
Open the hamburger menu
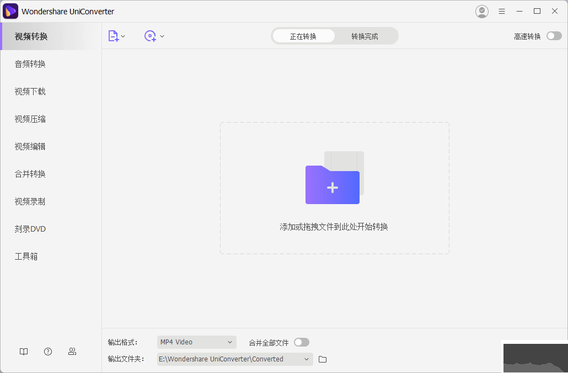tap(502, 11)
